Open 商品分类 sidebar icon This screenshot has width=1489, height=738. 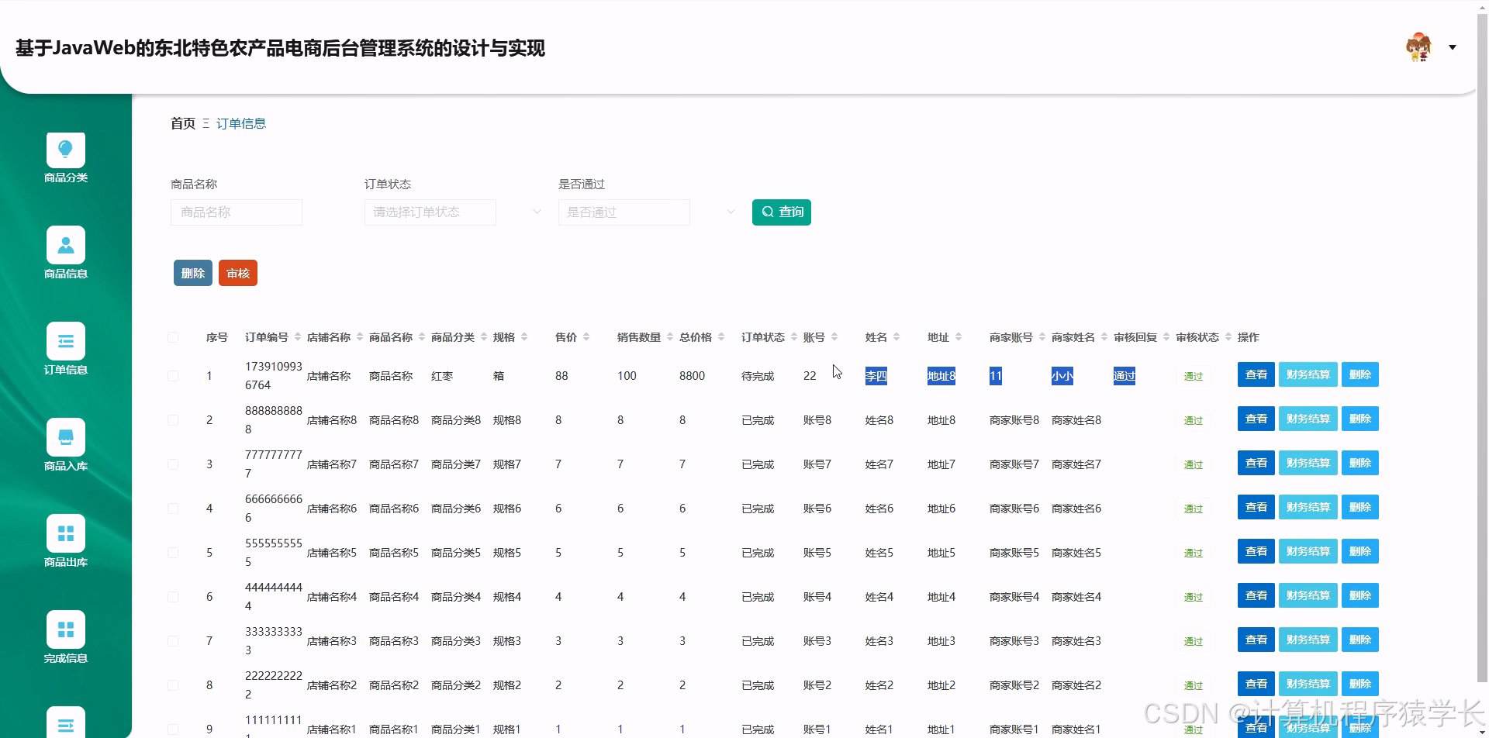(x=66, y=150)
